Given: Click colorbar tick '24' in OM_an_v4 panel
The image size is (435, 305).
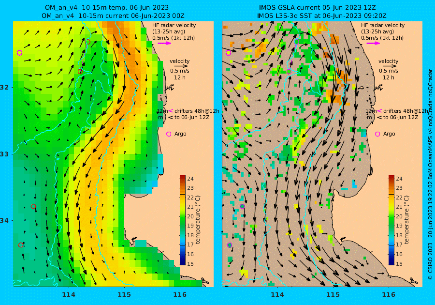Looking at the screenshot, I should point(190,178).
